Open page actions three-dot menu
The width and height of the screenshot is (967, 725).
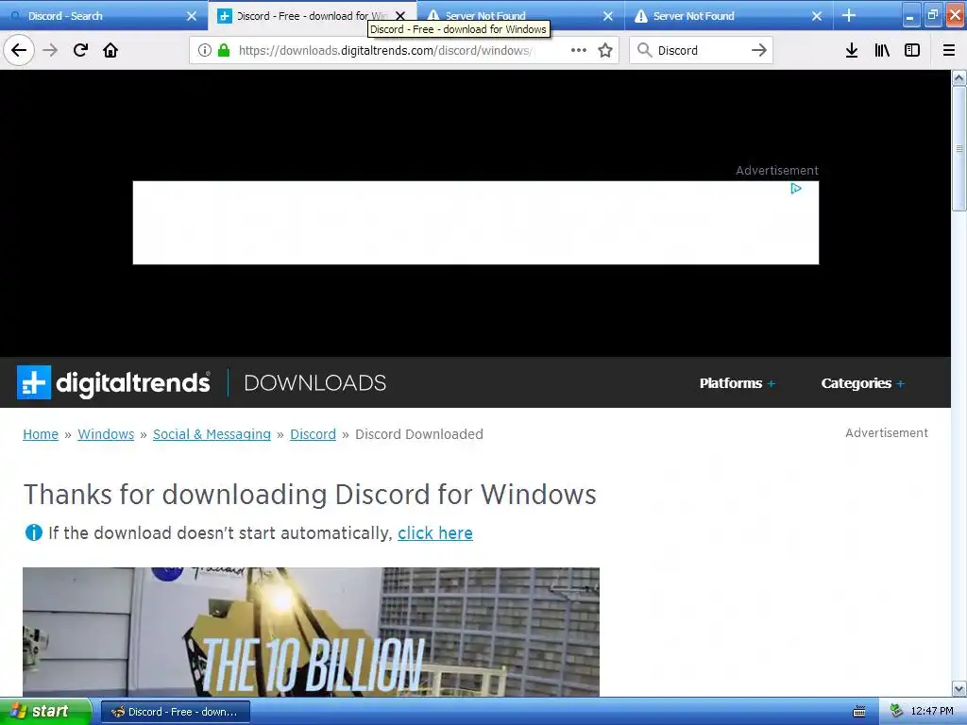pos(579,50)
